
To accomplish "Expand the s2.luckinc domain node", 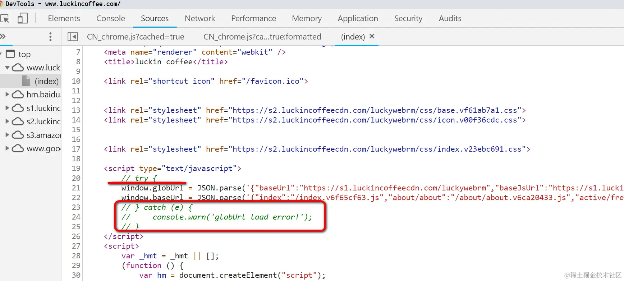I will (x=7, y=121).
